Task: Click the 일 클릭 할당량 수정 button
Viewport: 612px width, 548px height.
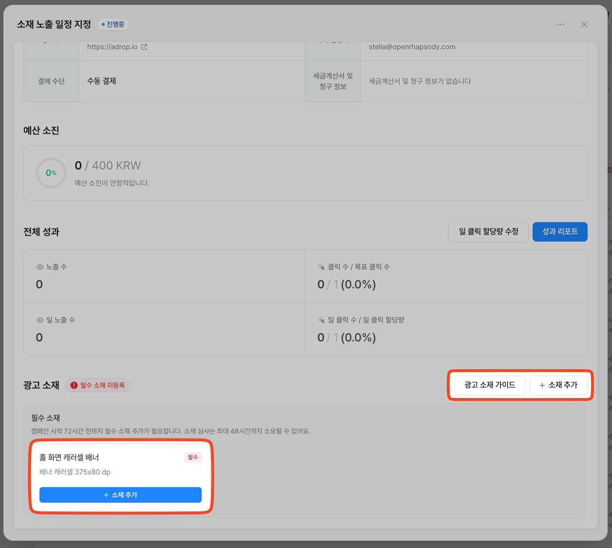Action: 488,232
